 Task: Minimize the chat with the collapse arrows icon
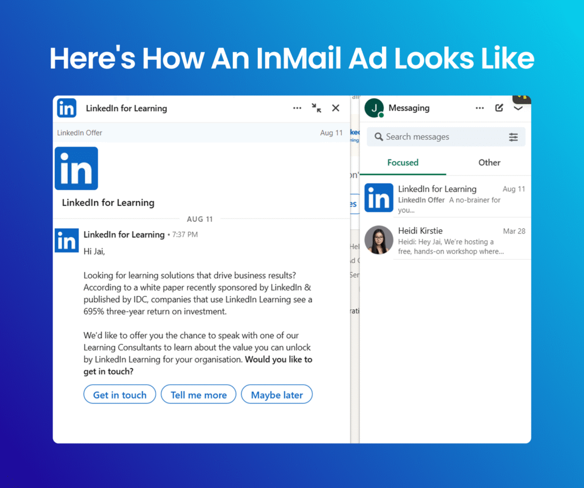click(317, 108)
